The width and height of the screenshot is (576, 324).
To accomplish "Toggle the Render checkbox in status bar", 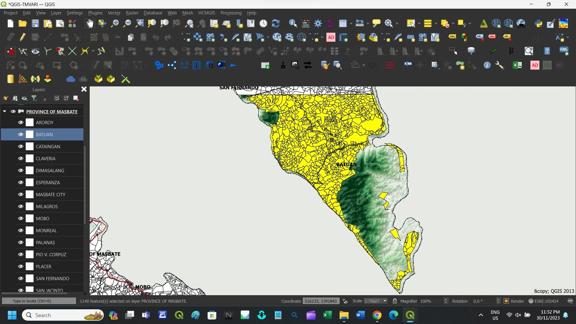I will coord(506,301).
